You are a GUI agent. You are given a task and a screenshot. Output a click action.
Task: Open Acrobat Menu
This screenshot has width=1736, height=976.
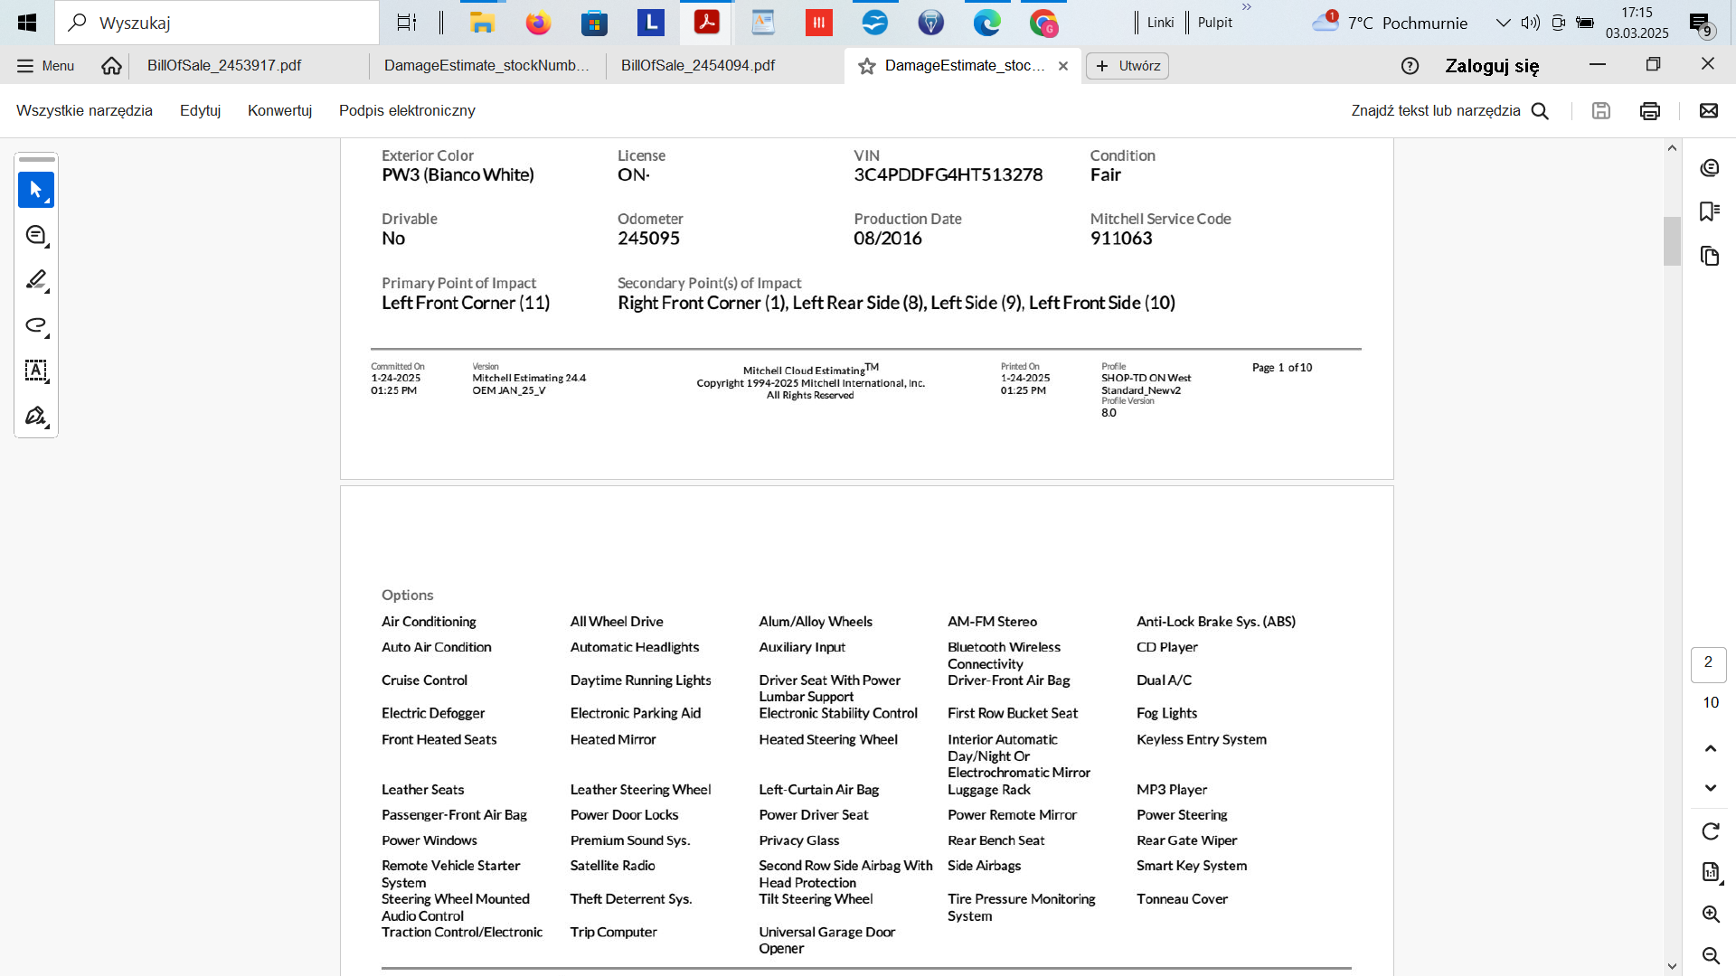point(45,66)
